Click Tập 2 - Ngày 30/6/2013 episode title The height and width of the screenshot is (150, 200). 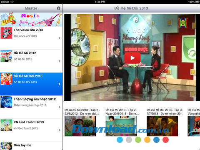coord(122,112)
